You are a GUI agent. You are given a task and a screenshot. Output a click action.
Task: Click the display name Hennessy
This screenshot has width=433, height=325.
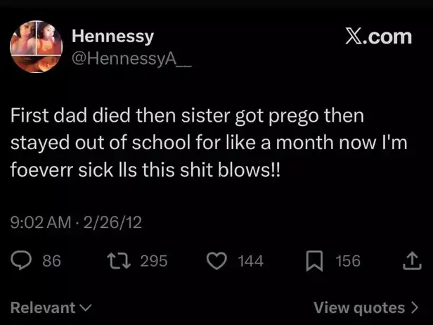113,36
